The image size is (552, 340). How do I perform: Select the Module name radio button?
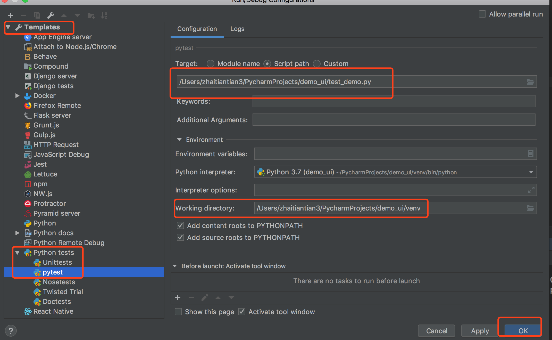point(211,64)
